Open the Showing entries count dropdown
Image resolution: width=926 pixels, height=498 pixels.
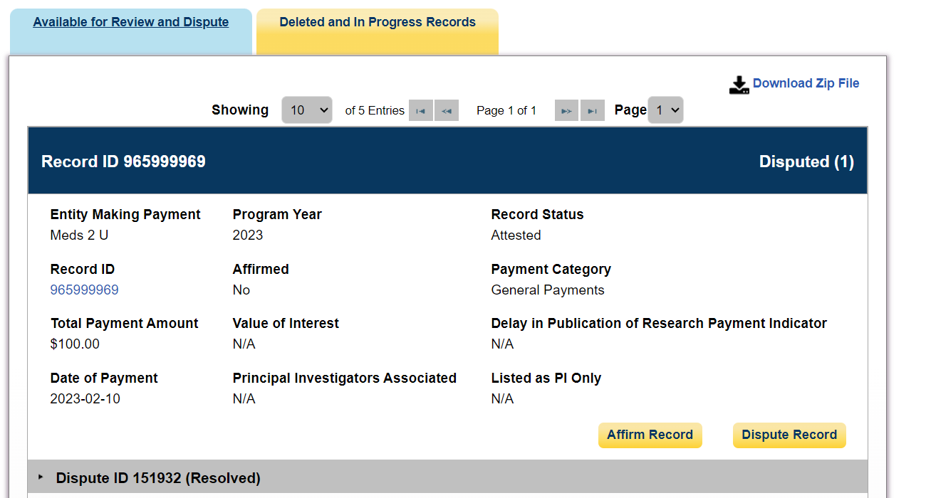pyautogui.click(x=307, y=110)
